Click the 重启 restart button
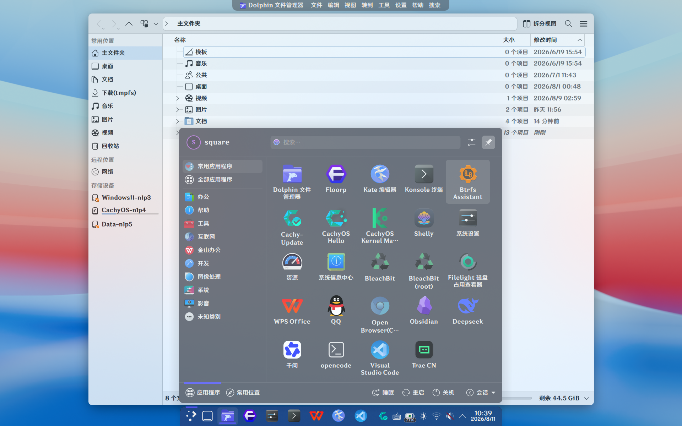 (413, 392)
